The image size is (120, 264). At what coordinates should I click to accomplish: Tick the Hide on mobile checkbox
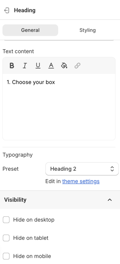[x=6, y=256]
